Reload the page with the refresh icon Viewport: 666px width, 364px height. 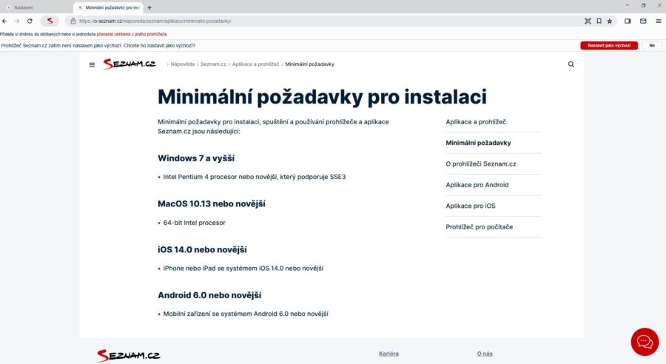point(30,21)
